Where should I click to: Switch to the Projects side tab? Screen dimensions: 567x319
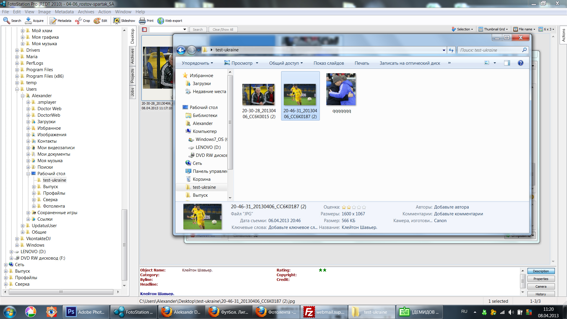pyautogui.click(x=132, y=76)
